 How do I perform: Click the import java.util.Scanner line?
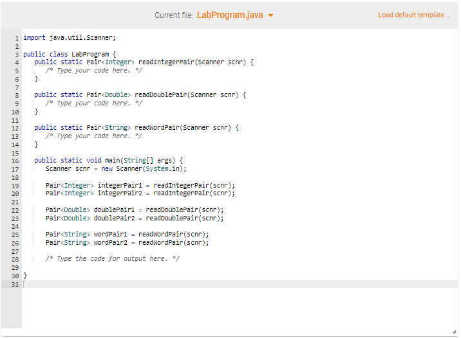pos(70,37)
